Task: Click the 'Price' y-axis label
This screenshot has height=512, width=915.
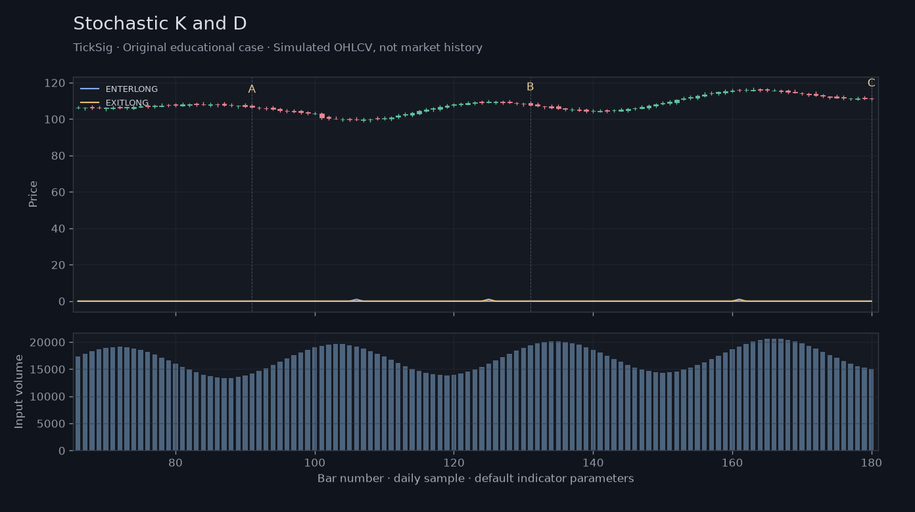Action: (34, 194)
